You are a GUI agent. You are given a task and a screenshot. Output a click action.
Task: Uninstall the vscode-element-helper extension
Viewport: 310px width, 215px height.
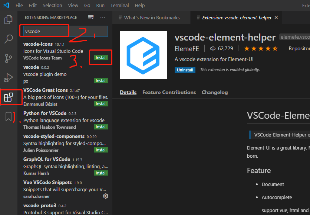(x=185, y=70)
